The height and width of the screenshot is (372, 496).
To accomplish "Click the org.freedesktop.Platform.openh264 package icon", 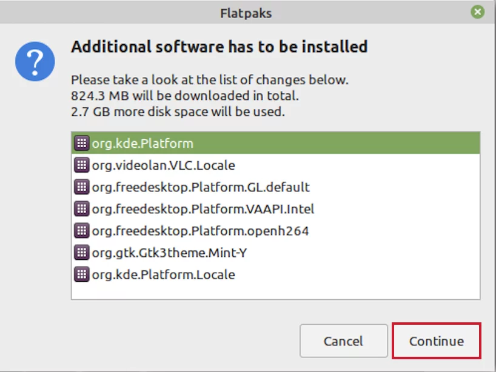I will click(82, 230).
